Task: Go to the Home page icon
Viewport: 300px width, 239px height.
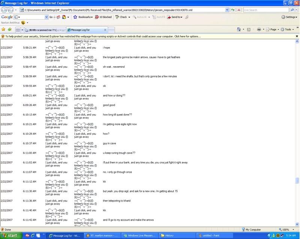Action: (239, 30)
